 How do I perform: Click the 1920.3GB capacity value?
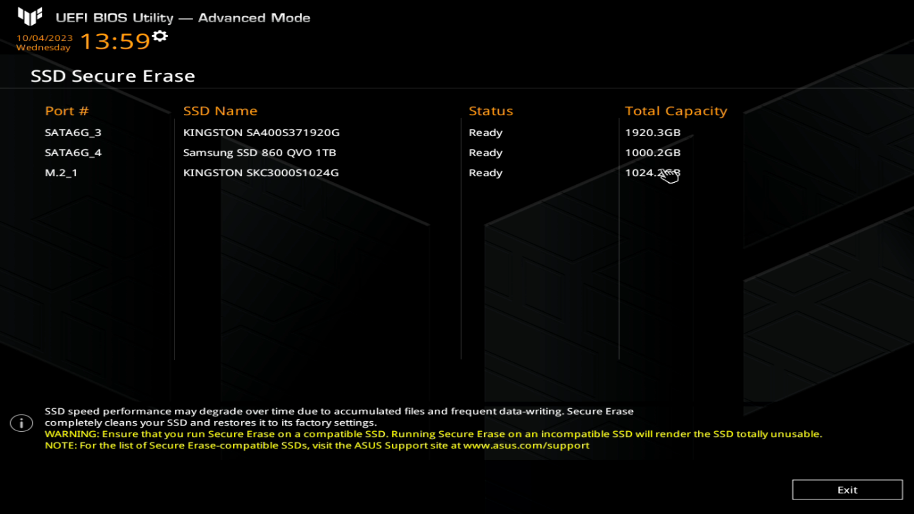[653, 133]
